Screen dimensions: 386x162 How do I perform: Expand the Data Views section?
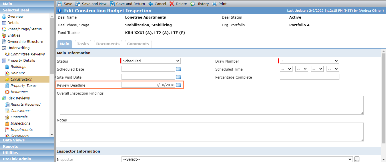click(x=27, y=140)
